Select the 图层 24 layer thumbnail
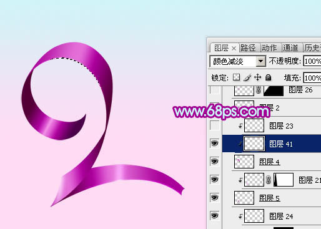This screenshot has width=321, height=229. click(254, 216)
